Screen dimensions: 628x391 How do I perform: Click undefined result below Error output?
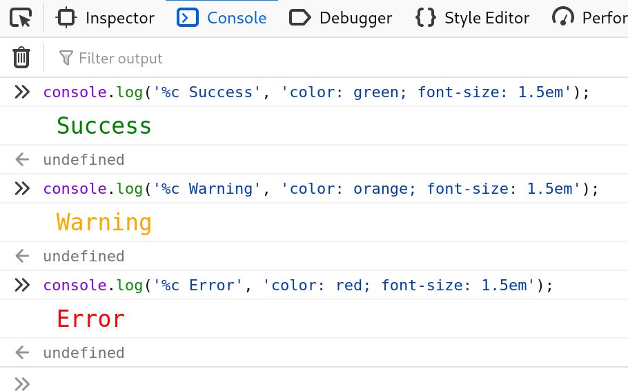coord(84,352)
